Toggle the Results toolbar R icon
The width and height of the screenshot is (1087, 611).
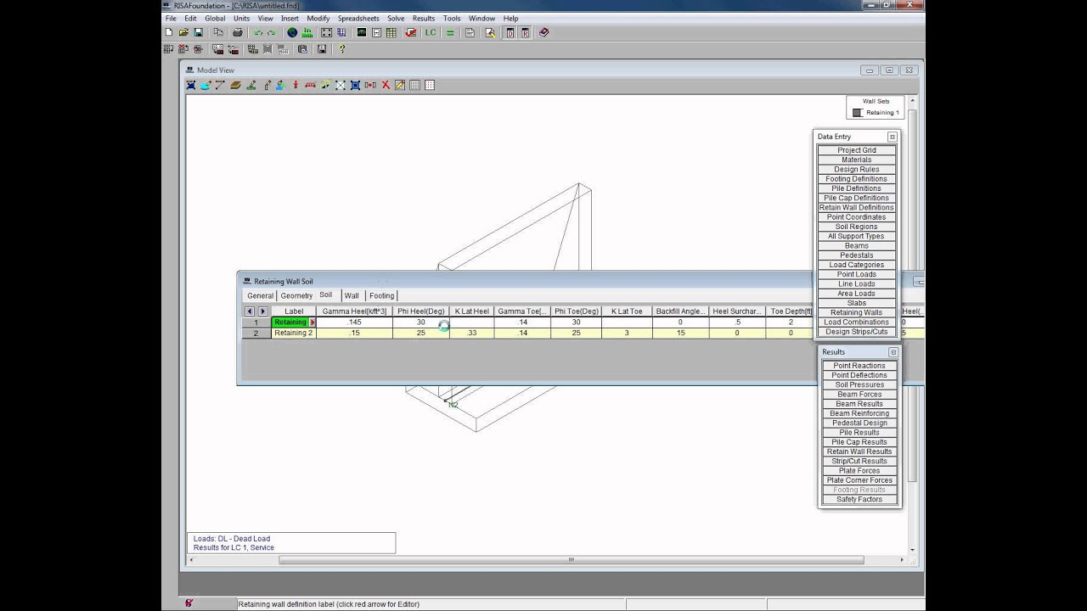[525, 32]
